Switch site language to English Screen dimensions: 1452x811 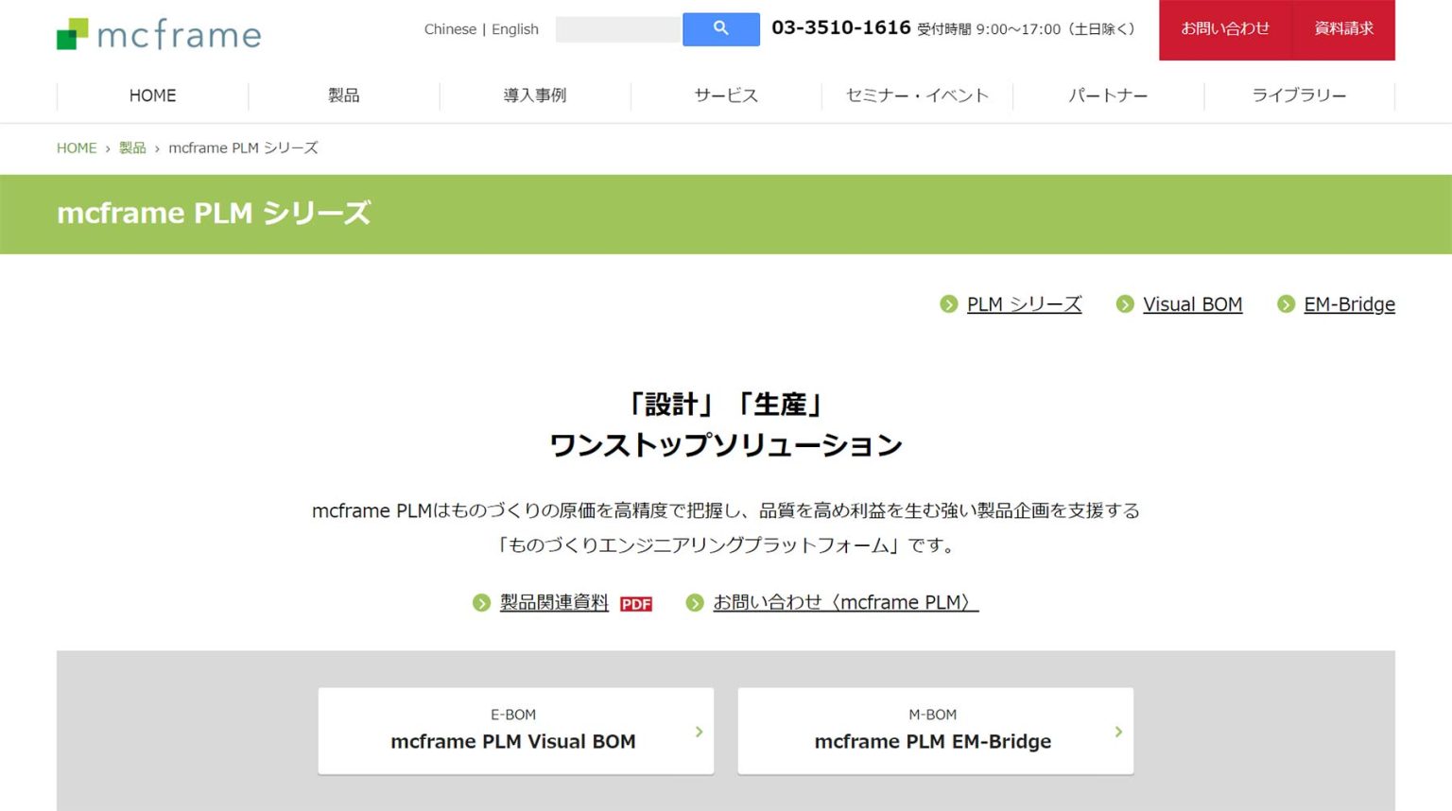click(515, 29)
